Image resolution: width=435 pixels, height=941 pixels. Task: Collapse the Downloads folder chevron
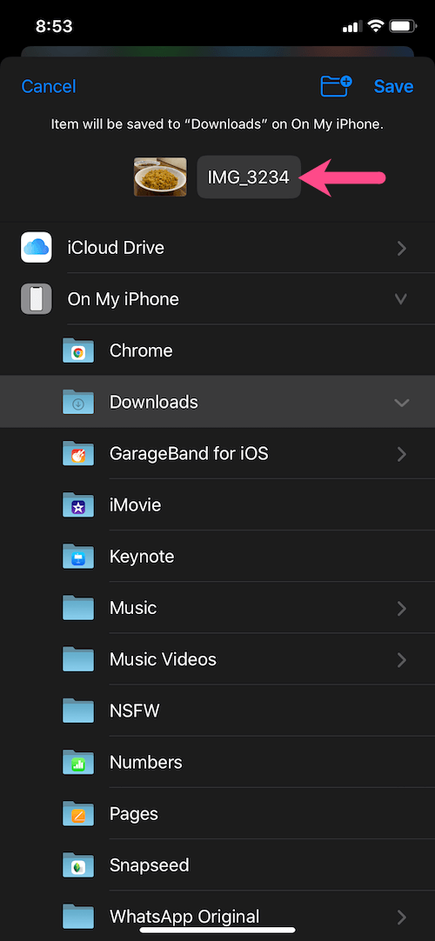point(401,403)
